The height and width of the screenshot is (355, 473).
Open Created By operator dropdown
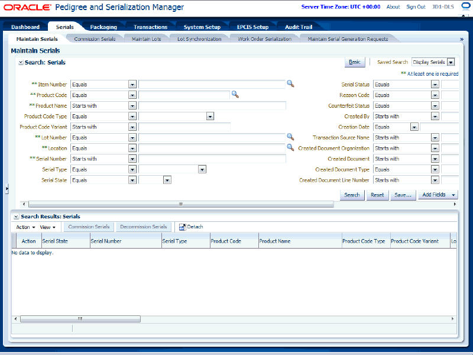[435, 117]
